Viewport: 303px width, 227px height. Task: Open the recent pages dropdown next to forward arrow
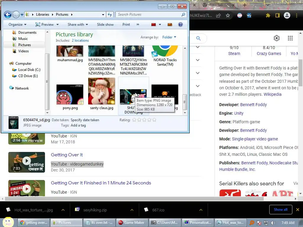[x=22, y=14]
